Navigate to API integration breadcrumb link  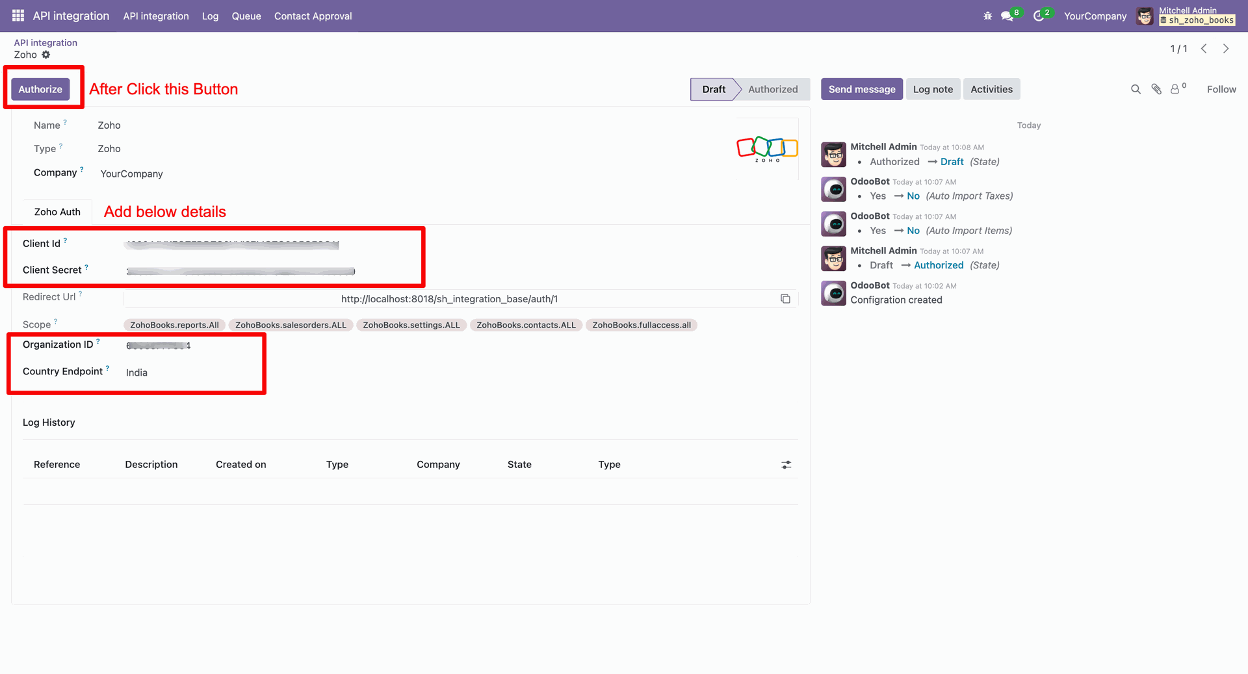(45, 43)
